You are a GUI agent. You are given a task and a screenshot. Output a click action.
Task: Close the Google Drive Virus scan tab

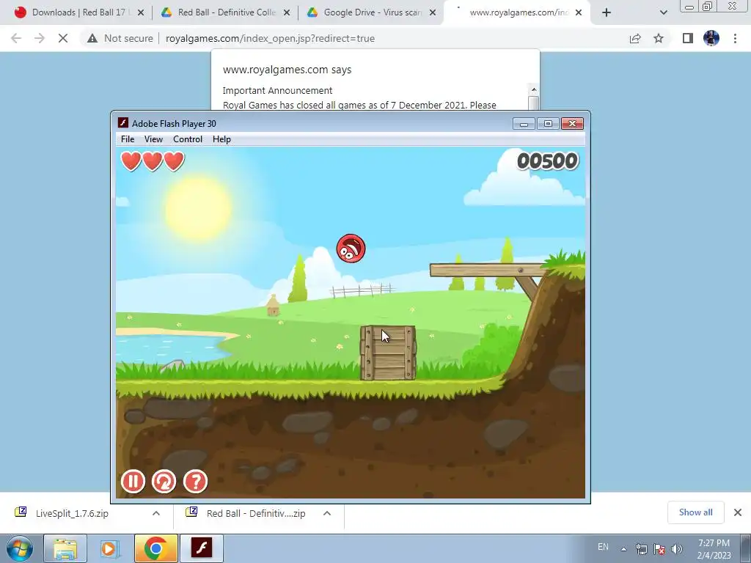point(433,12)
